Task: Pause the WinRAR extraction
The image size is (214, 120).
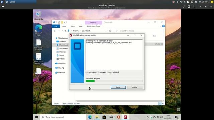Action: tap(118, 87)
